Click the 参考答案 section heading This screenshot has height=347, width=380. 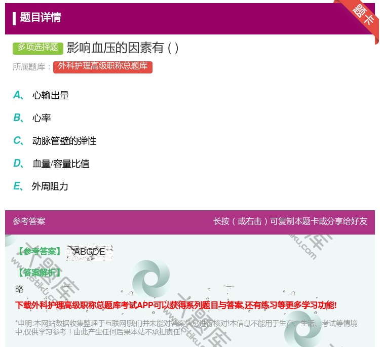point(29,221)
